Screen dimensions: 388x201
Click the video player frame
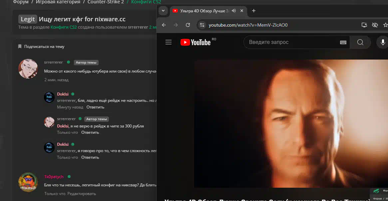pyautogui.click(x=291, y=123)
